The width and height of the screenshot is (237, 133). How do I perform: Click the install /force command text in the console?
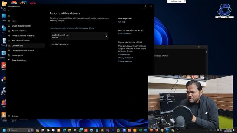pyautogui.click(x=161, y=56)
